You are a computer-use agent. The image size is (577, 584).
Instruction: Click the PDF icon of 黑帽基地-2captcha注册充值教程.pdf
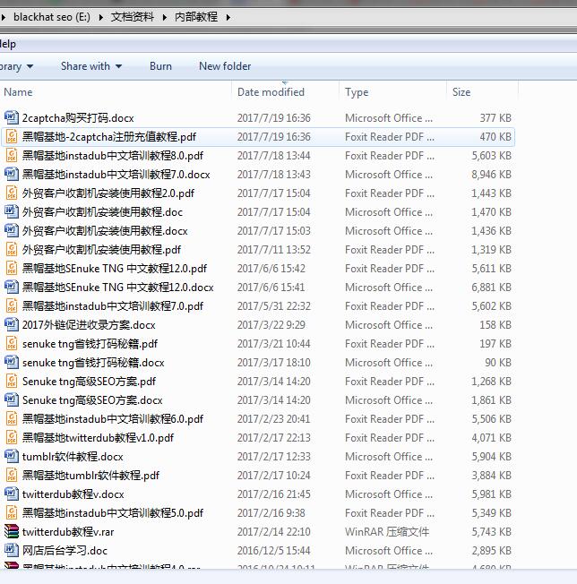[11, 137]
